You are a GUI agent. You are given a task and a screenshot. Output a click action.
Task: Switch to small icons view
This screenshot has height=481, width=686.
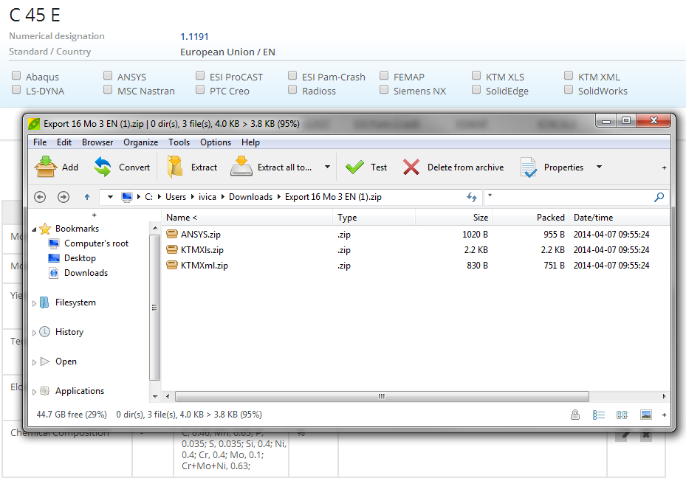coord(622,415)
